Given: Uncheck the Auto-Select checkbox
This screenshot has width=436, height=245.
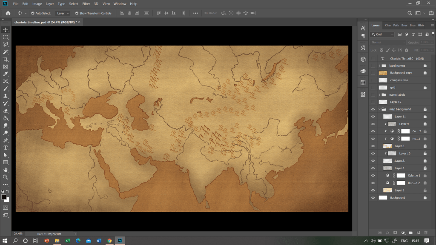Looking at the screenshot, I should [33, 13].
